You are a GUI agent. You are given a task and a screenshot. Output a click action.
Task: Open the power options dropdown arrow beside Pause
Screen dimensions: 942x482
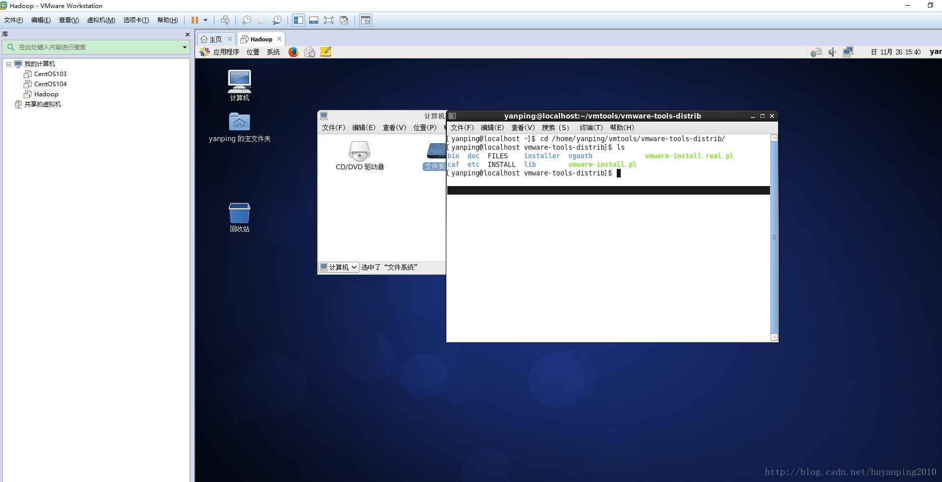click(205, 20)
